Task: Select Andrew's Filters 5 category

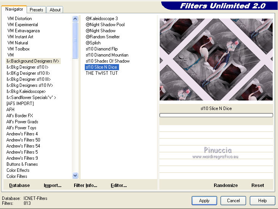Action: pos(22,152)
